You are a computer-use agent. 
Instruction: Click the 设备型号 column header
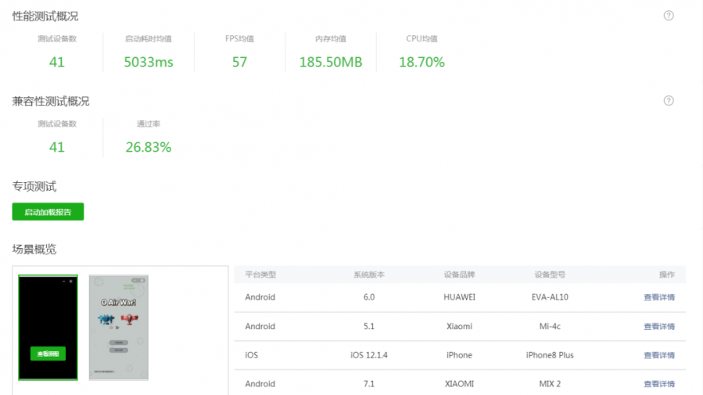[550, 275]
